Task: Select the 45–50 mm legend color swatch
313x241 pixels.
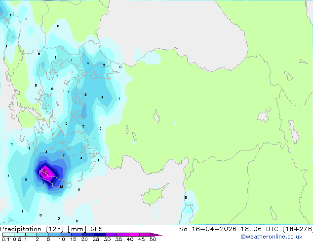Action: (x=145, y=235)
